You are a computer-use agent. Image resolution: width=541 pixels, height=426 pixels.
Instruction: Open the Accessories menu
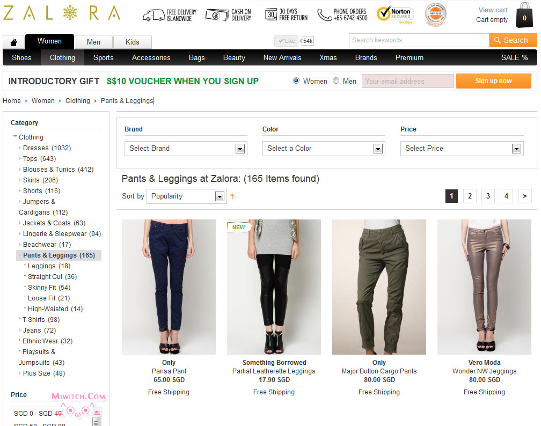pos(151,57)
